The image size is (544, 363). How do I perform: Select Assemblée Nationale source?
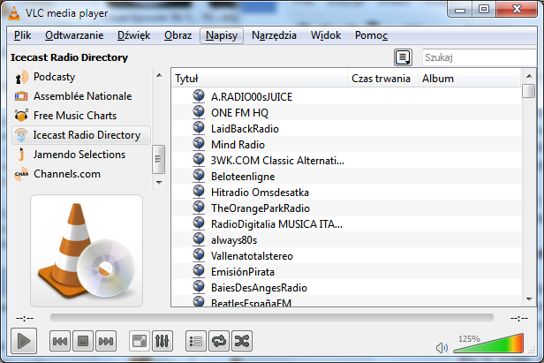click(81, 96)
